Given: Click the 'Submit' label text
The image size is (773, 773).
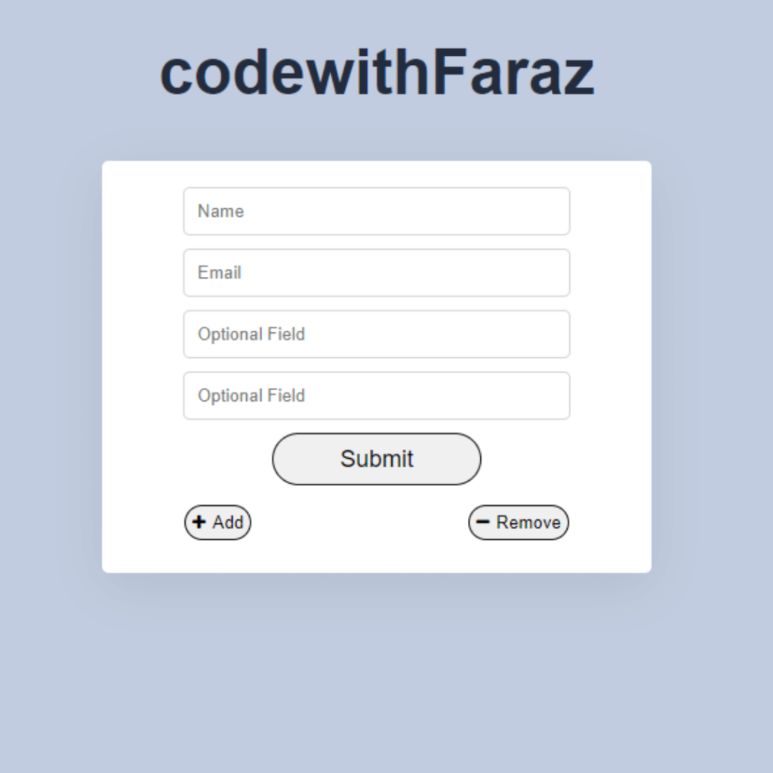Looking at the screenshot, I should click(x=377, y=459).
